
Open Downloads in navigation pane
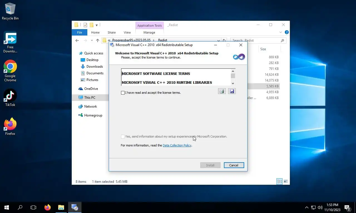pos(95,67)
